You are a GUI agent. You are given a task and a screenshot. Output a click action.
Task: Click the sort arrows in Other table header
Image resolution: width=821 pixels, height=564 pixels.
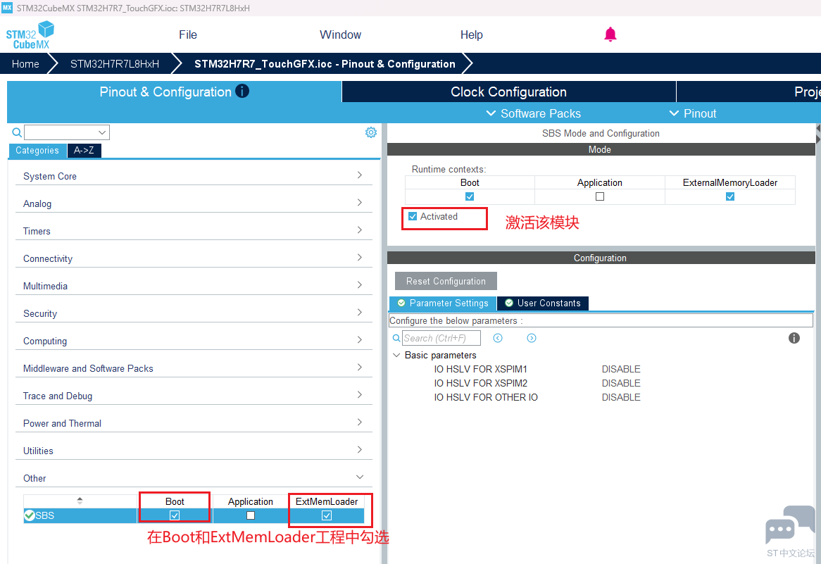click(80, 501)
